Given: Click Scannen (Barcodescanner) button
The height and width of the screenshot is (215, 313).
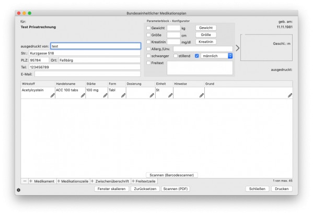Looking at the screenshot, I should (172, 175).
